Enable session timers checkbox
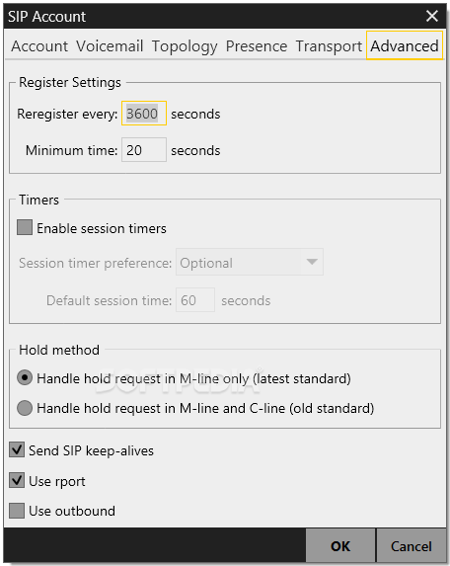Image resolution: width=450 pixels, height=566 pixels. pyautogui.click(x=25, y=227)
